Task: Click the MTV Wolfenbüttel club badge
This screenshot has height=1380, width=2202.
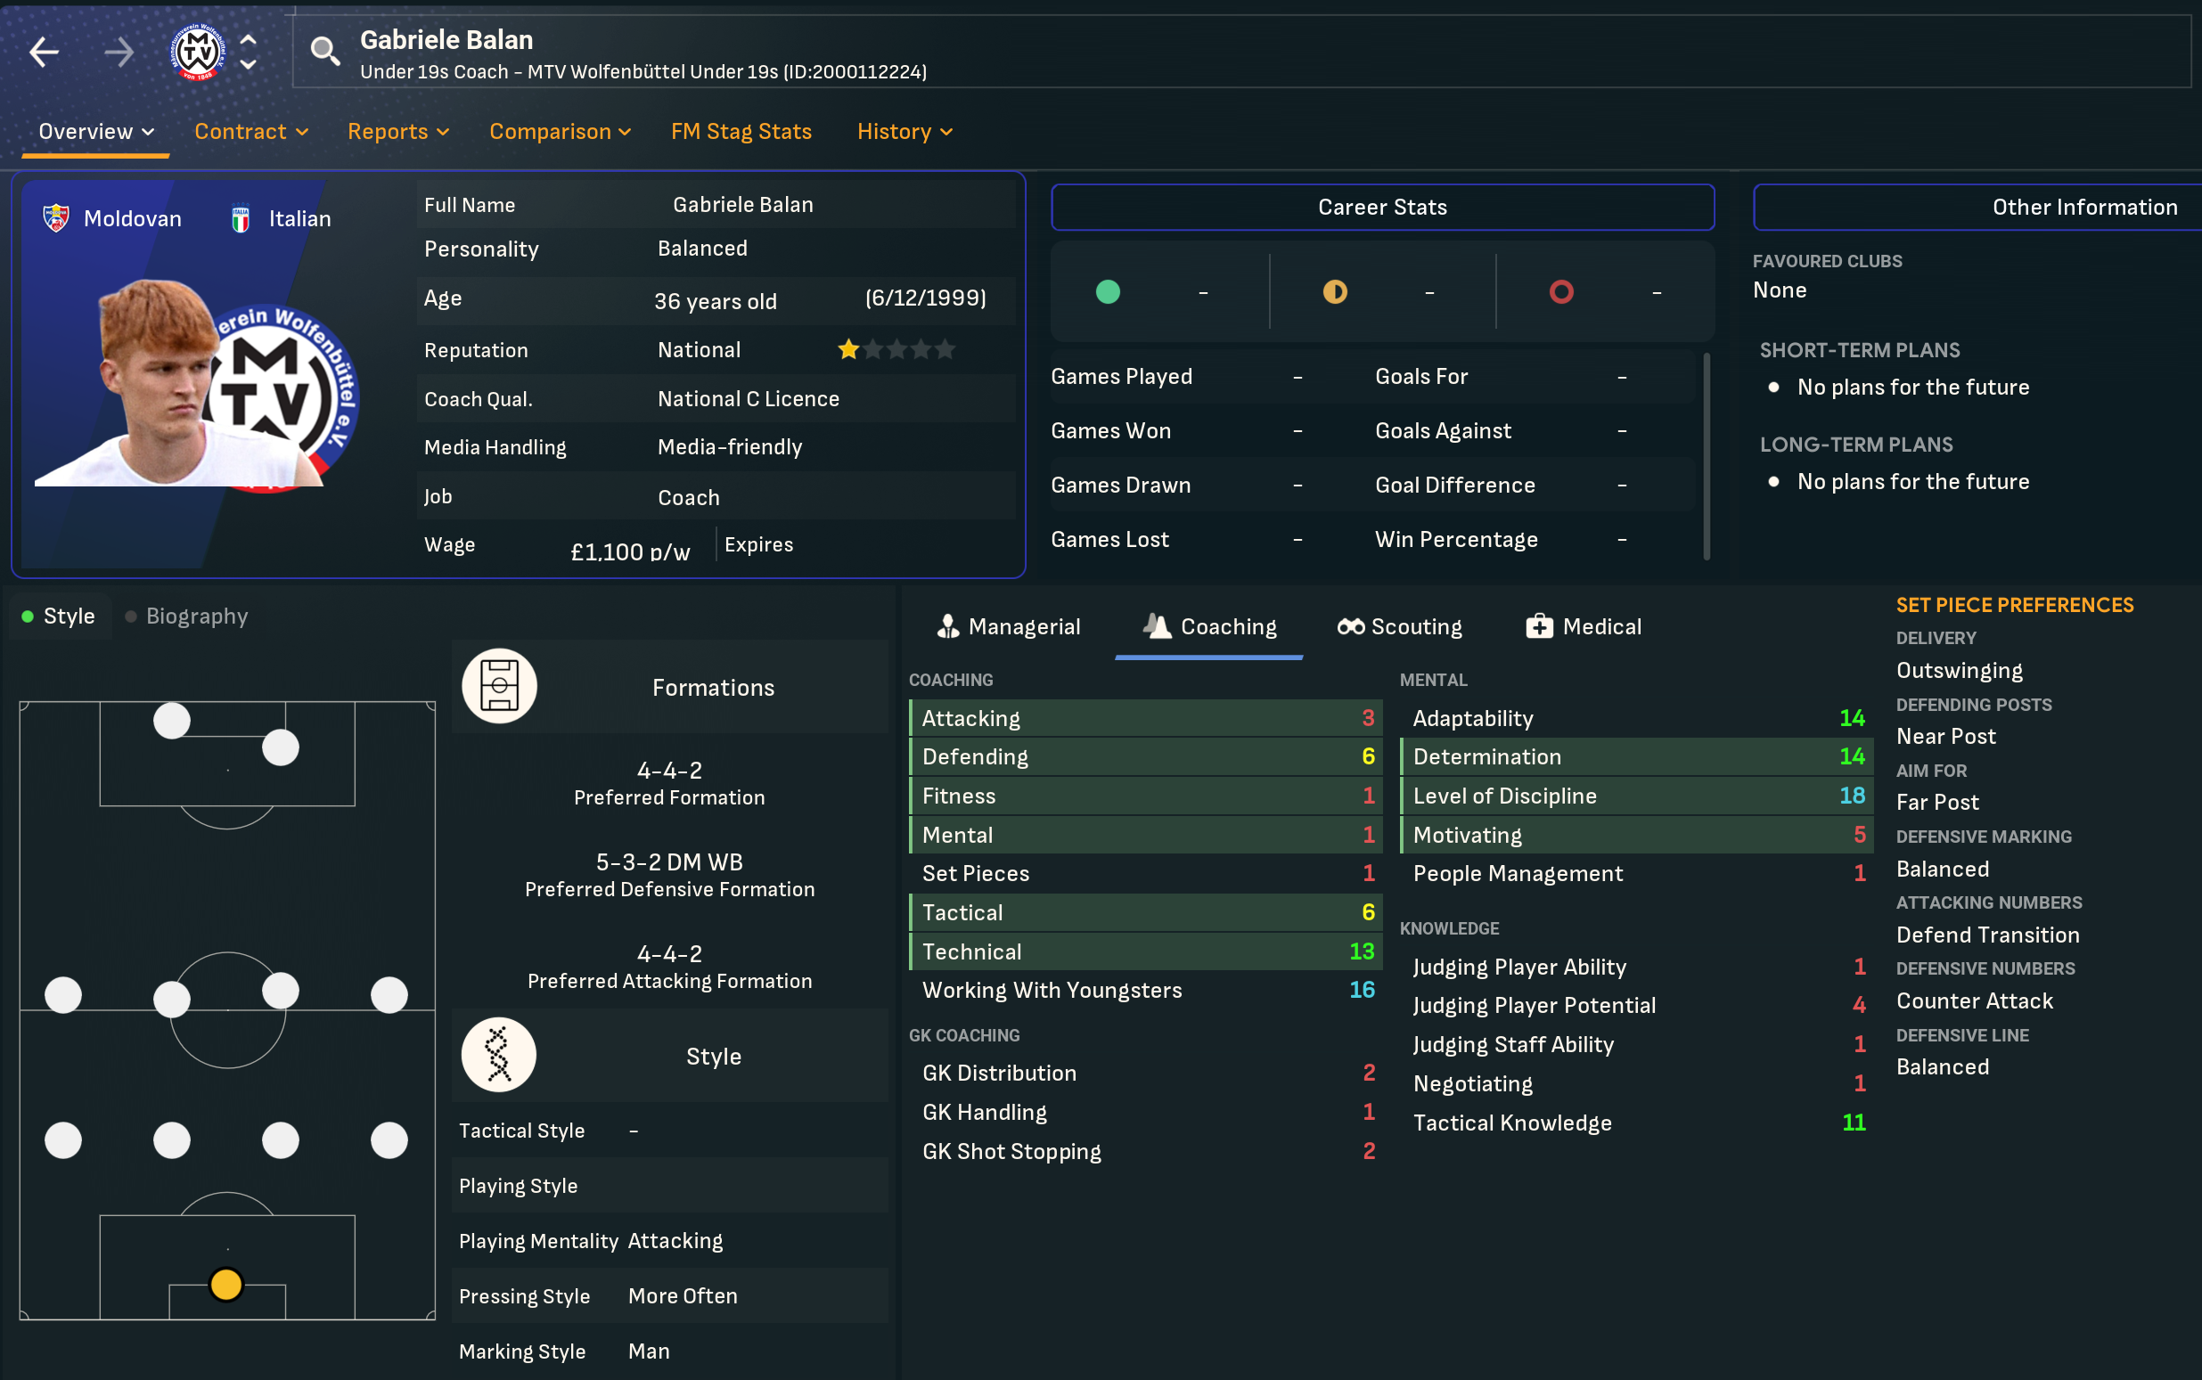Action: tap(198, 52)
